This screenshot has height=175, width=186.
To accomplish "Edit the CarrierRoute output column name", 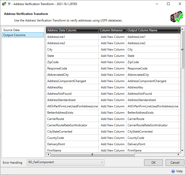I will (153, 119).
